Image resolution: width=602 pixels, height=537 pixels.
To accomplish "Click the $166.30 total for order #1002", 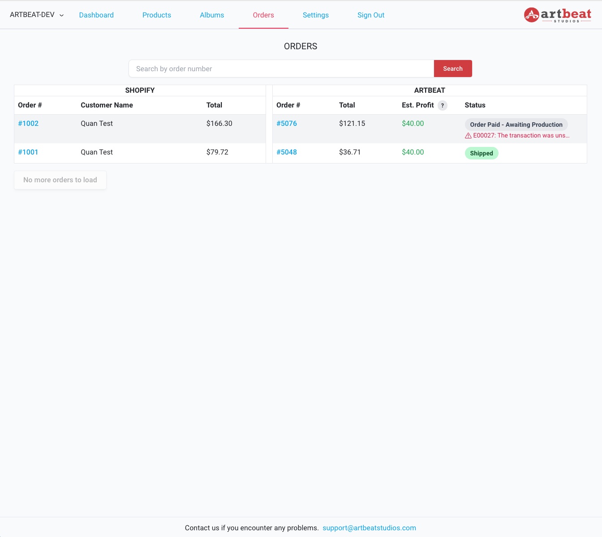I will [219, 124].
